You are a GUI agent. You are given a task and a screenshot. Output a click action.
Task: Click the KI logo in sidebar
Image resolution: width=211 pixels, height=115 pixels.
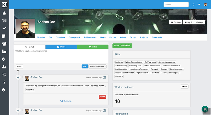4,4
